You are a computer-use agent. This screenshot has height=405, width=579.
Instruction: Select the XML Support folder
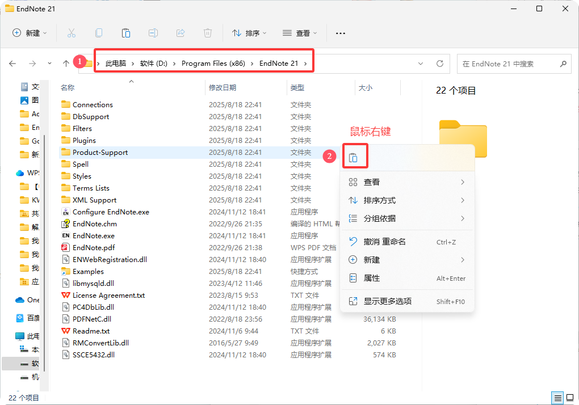[x=89, y=200]
